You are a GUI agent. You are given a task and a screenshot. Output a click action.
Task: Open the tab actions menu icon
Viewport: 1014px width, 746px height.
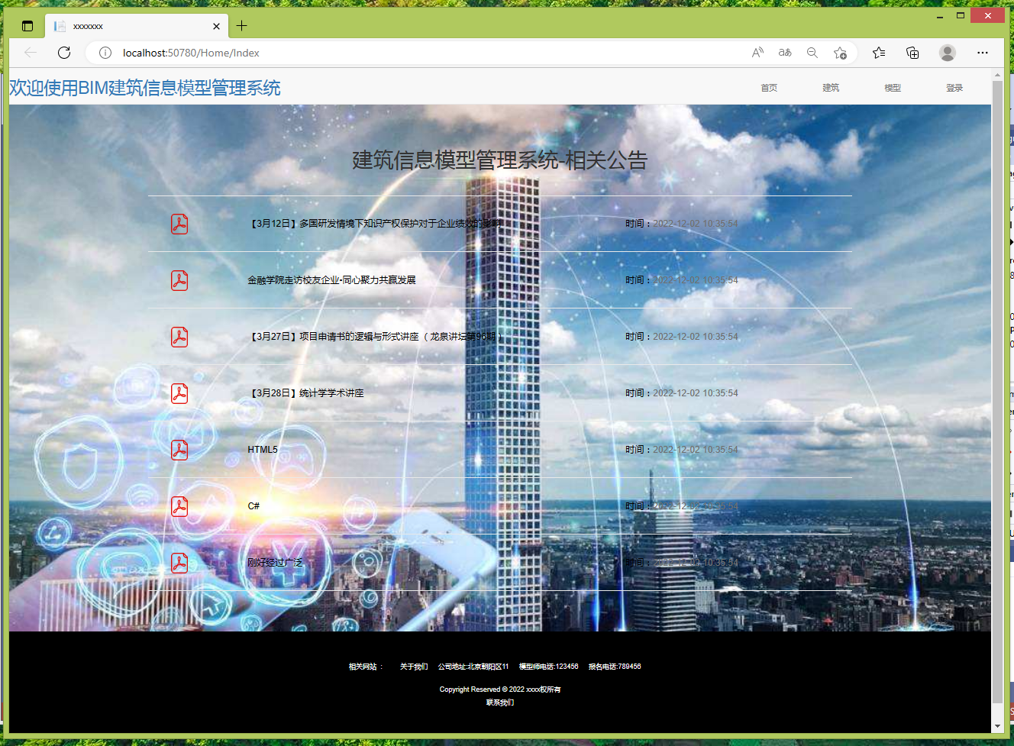[x=27, y=26]
